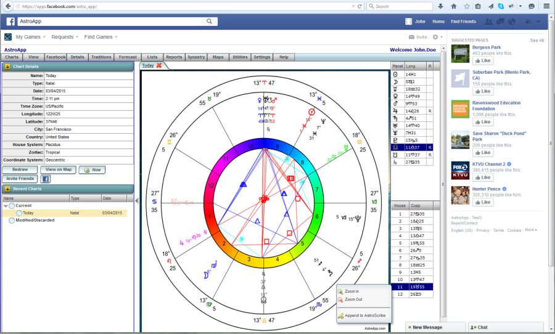Close the Today chart tab
Screen dimensions: 555x334
tap(159, 65)
